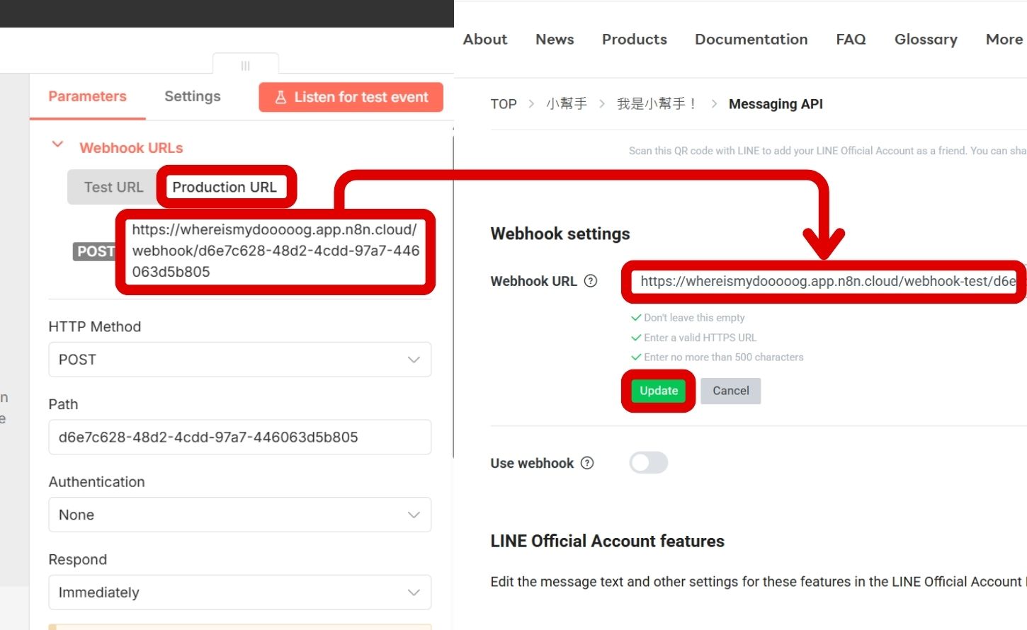Turn on the Use webhook switch
1027x630 pixels.
tap(648, 463)
